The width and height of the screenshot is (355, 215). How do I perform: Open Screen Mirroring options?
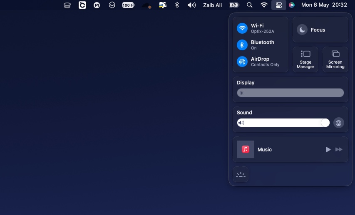point(335,59)
